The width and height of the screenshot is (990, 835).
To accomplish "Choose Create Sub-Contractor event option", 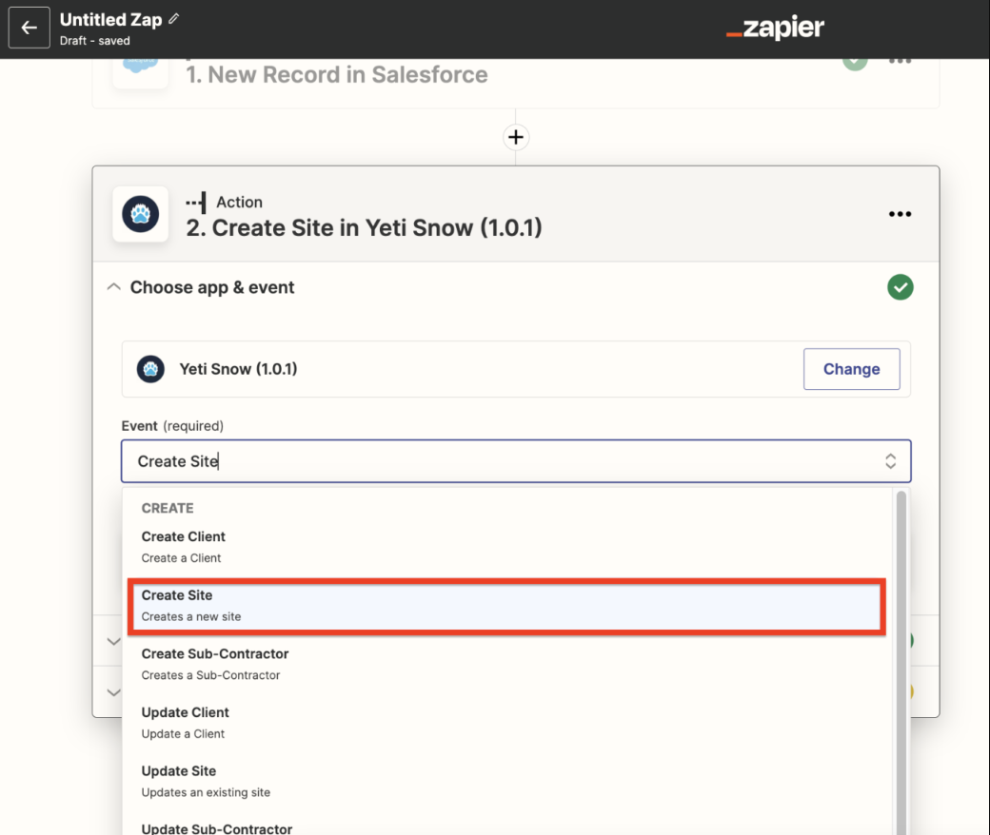I will [x=506, y=664].
